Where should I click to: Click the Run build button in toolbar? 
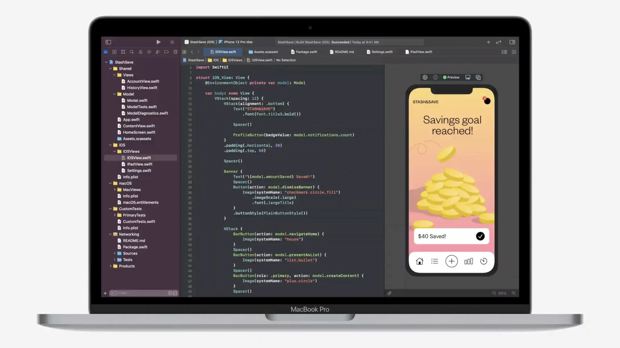tap(159, 42)
